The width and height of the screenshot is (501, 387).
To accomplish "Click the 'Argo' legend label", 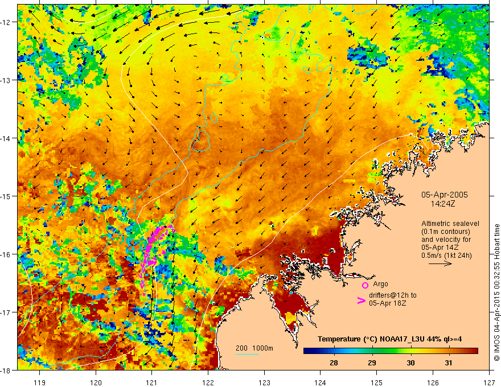I will click(380, 284).
